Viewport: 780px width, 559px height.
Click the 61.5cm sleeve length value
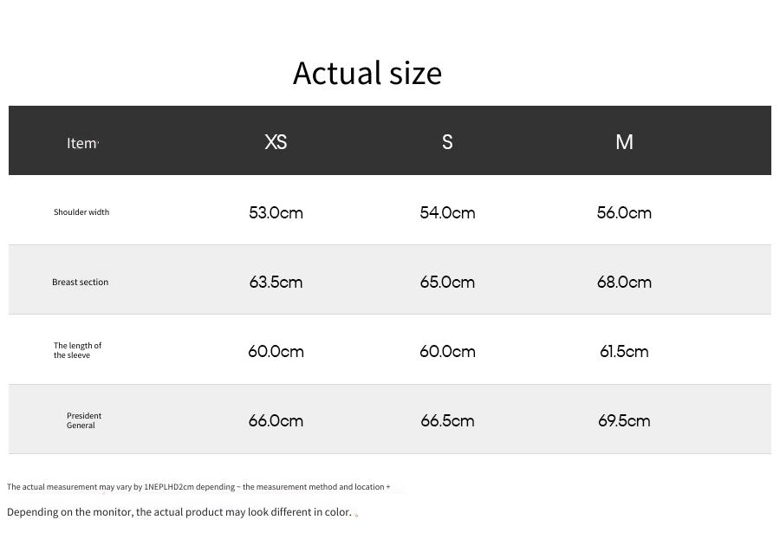pos(624,352)
